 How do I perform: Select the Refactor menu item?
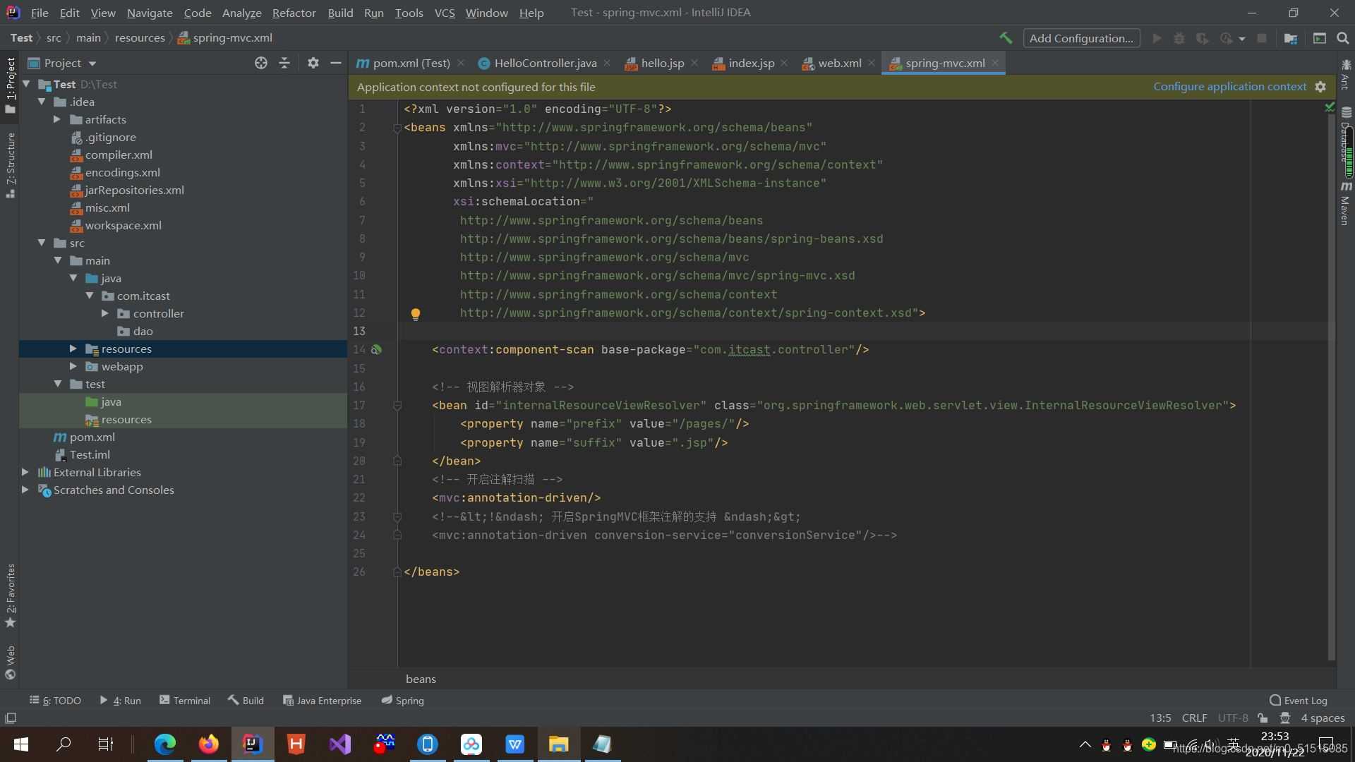coord(293,12)
